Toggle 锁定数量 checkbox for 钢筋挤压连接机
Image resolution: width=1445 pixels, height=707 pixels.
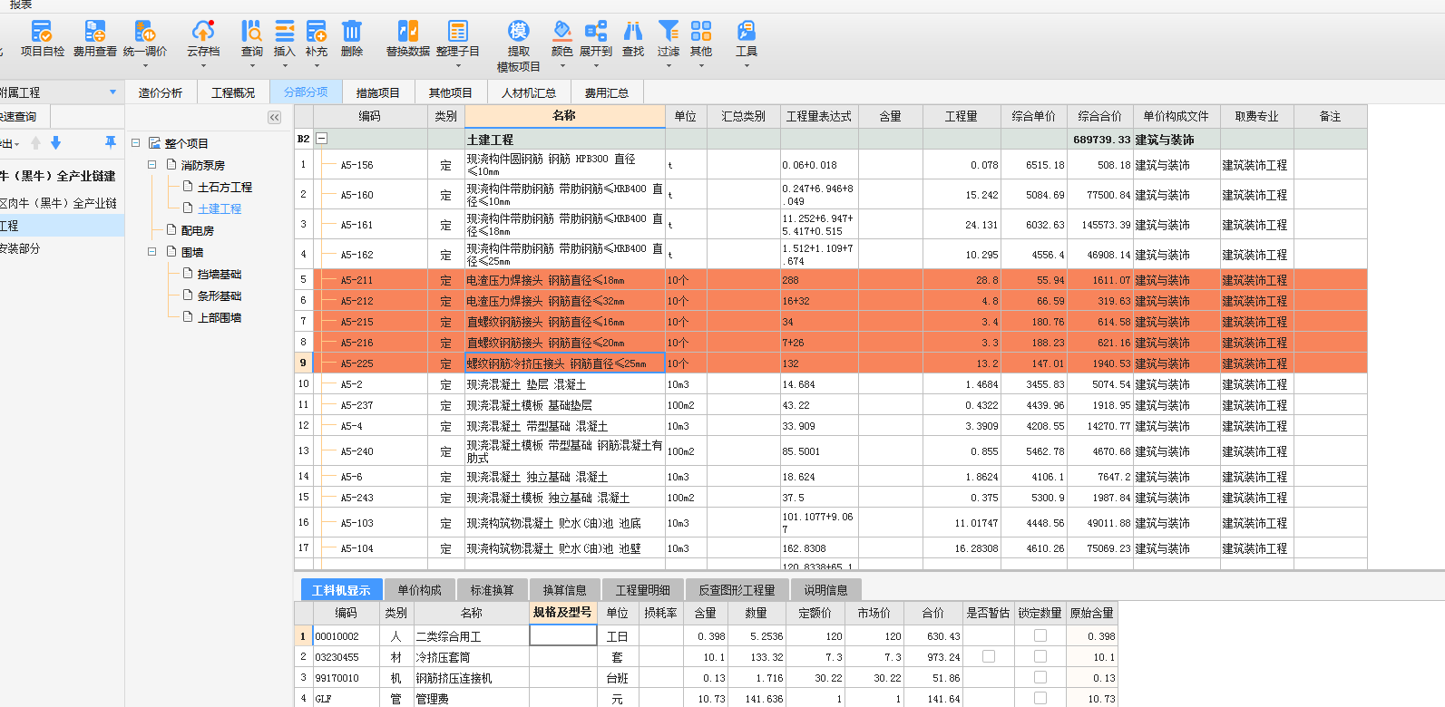tap(1040, 678)
